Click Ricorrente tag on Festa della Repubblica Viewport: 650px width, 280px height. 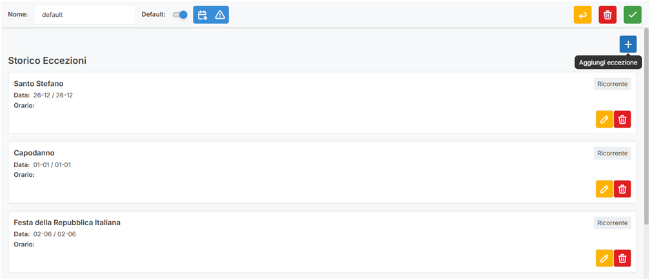pos(612,223)
